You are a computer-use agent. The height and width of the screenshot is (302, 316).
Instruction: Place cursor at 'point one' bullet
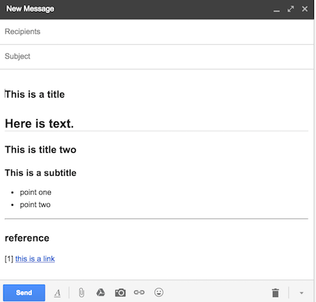(35, 192)
